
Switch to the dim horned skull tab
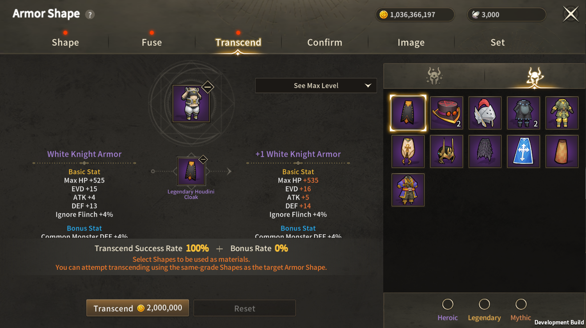(x=434, y=76)
